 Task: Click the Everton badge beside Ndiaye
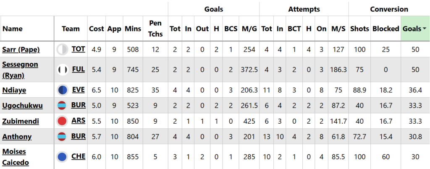[x=63, y=89]
